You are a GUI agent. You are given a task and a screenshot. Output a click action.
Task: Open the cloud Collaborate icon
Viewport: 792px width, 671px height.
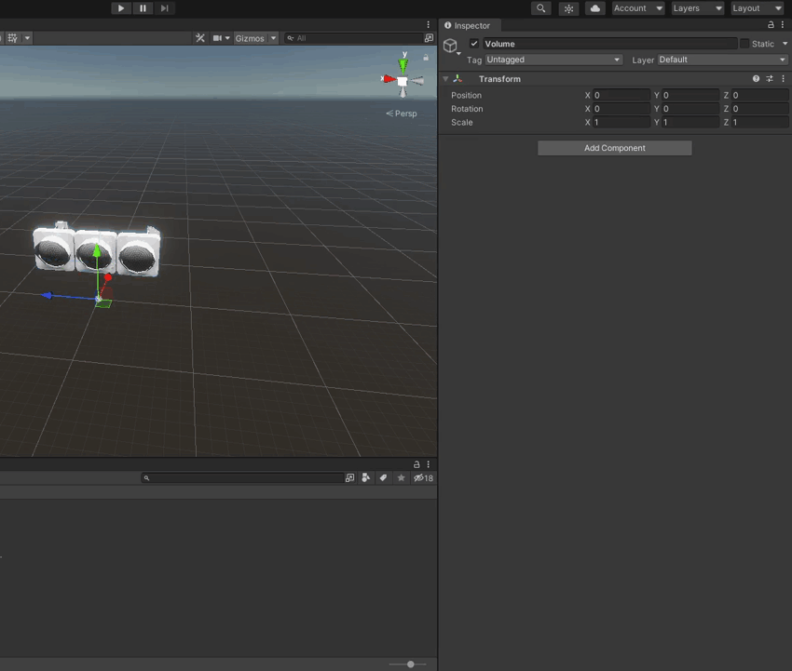[x=594, y=8]
